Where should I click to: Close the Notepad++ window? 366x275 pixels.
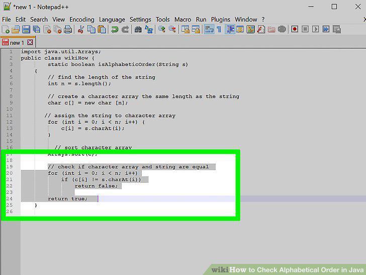(x=358, y=7)
